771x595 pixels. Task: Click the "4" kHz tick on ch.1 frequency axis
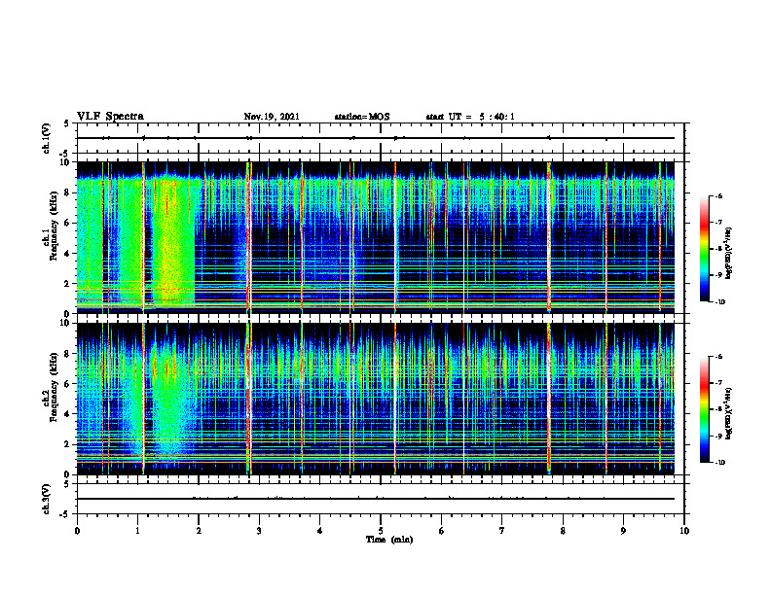[68, 254]
